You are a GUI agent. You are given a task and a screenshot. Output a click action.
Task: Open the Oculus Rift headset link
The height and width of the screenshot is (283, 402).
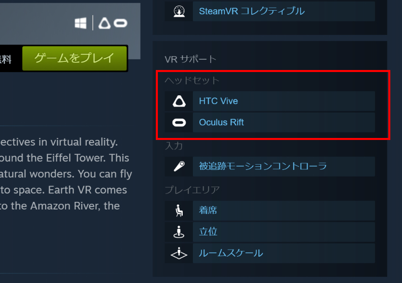point(284,122)
